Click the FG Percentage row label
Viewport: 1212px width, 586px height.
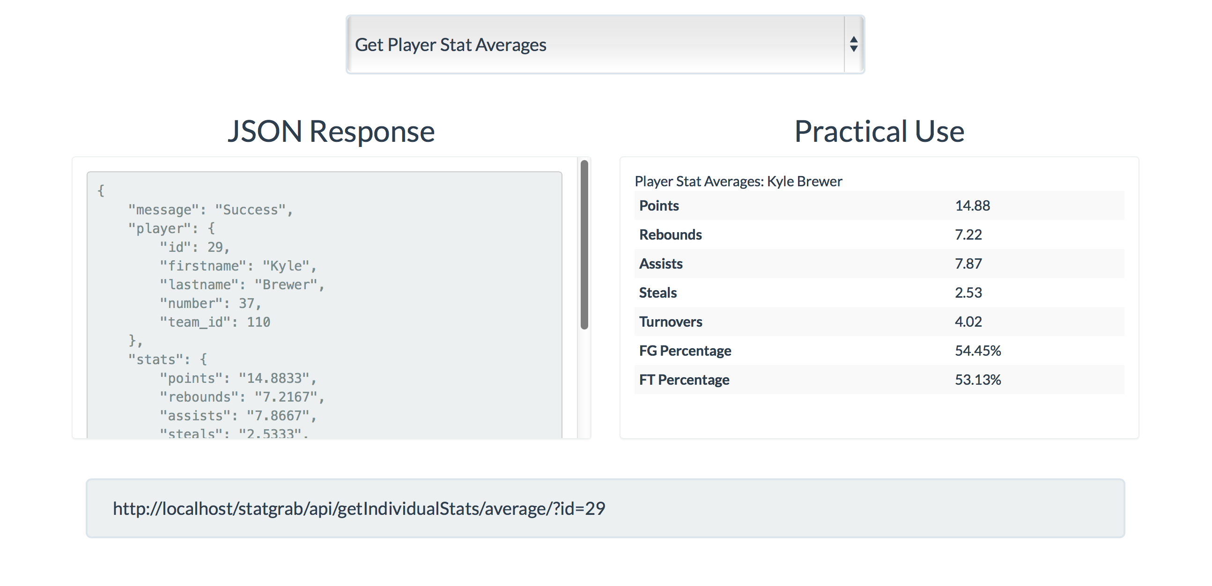[685, 351]
